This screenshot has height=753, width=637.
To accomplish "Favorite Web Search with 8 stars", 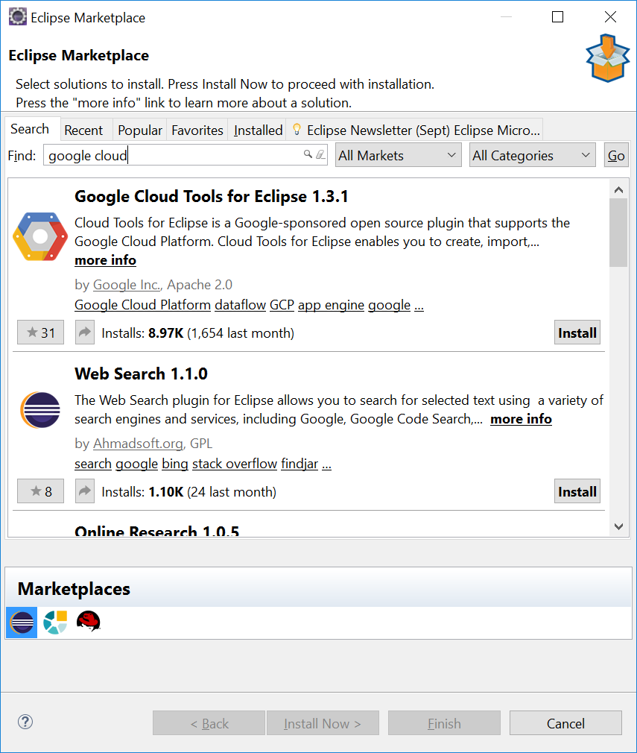I will (40, 491).
